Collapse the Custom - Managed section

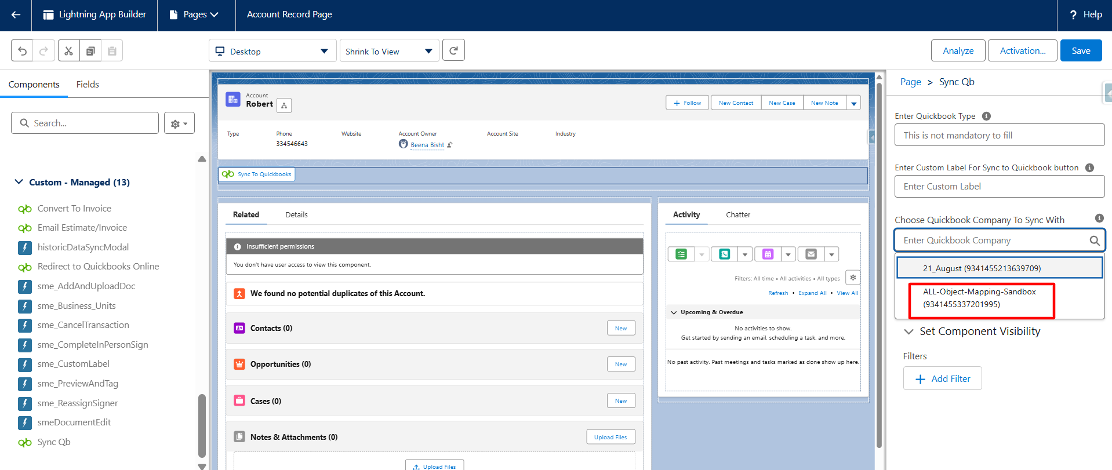coord(19,182)
